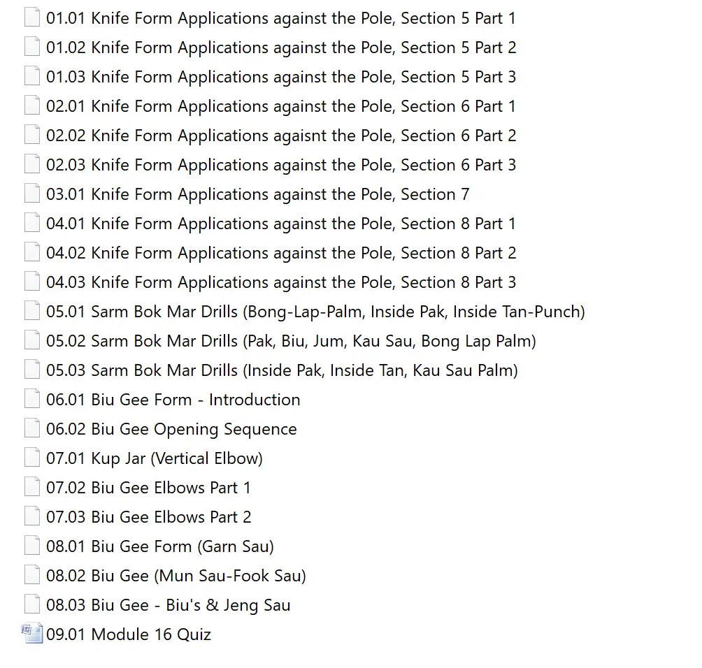Image resolution: width=702 pixels, height=668 pixels.
Task: Select 02.03 Knife Form Applications Section 6 Part 3
Action: pyautogui.click(x=281, y=165)
